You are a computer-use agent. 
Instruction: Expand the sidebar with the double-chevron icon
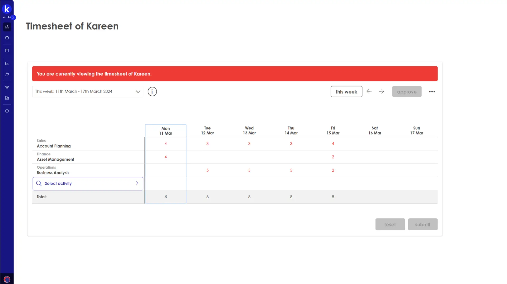click(13, 17)
